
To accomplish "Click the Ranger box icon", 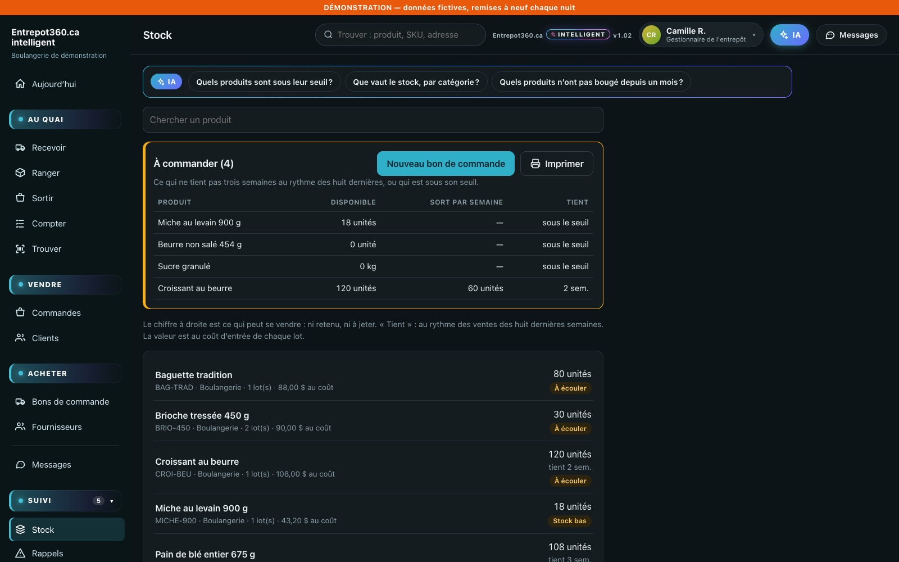I will click(x=20, y=173).
